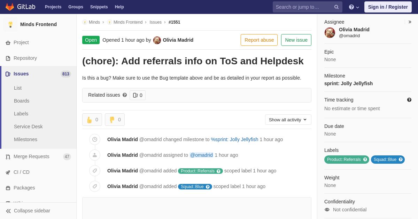Go to issue Boards

(22, 101)
